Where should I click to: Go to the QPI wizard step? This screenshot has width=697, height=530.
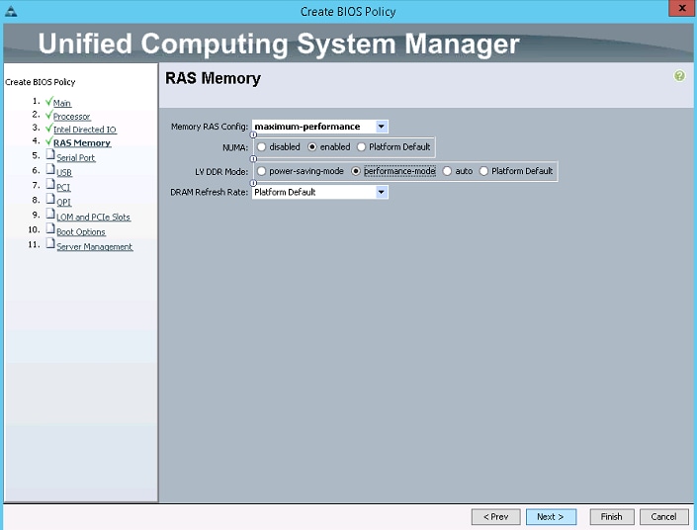(x=63, y=203)
